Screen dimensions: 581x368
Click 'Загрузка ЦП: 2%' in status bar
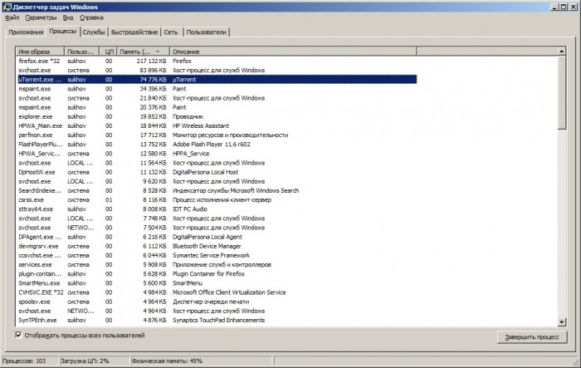pyautogui.click(x=85, y=361)
